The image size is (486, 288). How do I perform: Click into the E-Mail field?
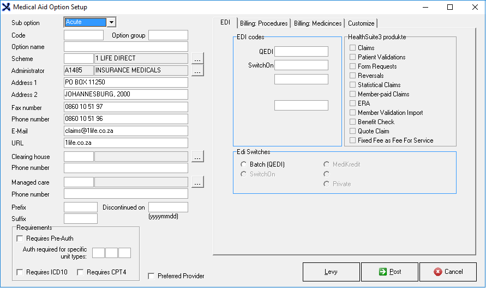pyautogui.click(x=125, y=131)
